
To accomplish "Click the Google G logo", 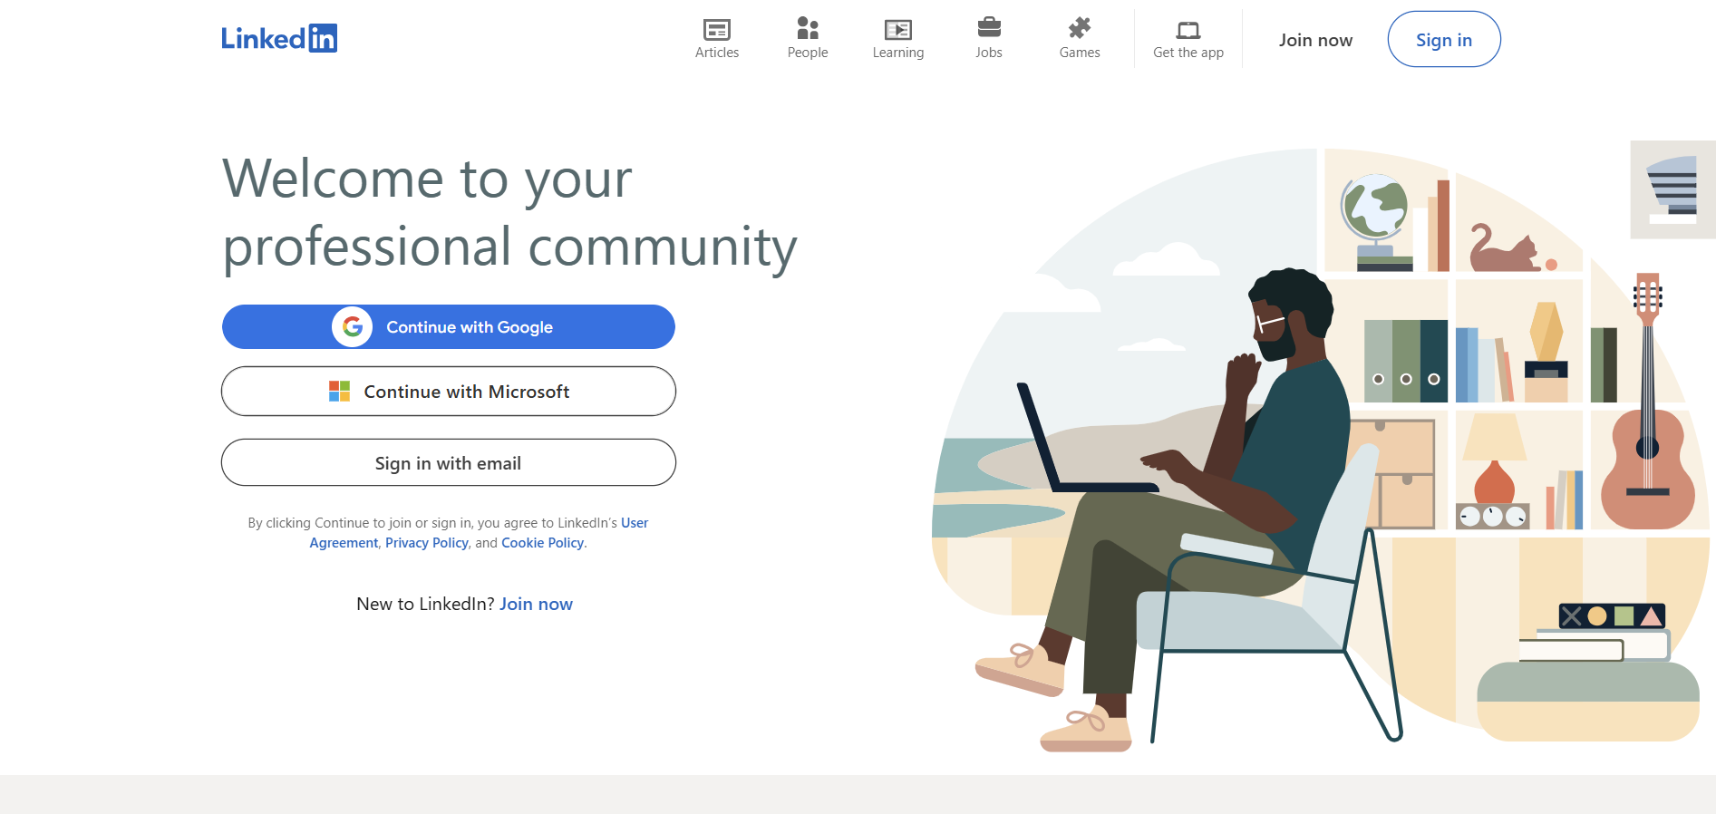I will [353, 327].
